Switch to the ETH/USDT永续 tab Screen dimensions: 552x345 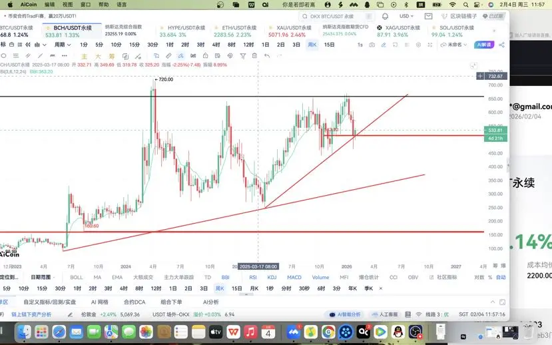click(235, 31)
